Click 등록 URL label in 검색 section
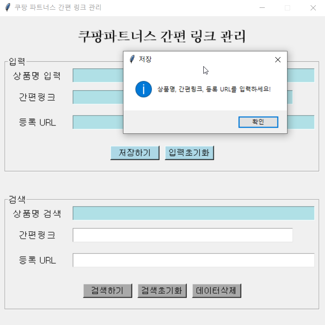Image resolution: width=325 pixels, height=325 pixels. tap(38, 260)
